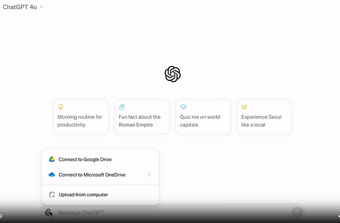The image size is (340, 223).
Task: Select Connect to Microsoft OneDrive
Action: click(100, 174)
